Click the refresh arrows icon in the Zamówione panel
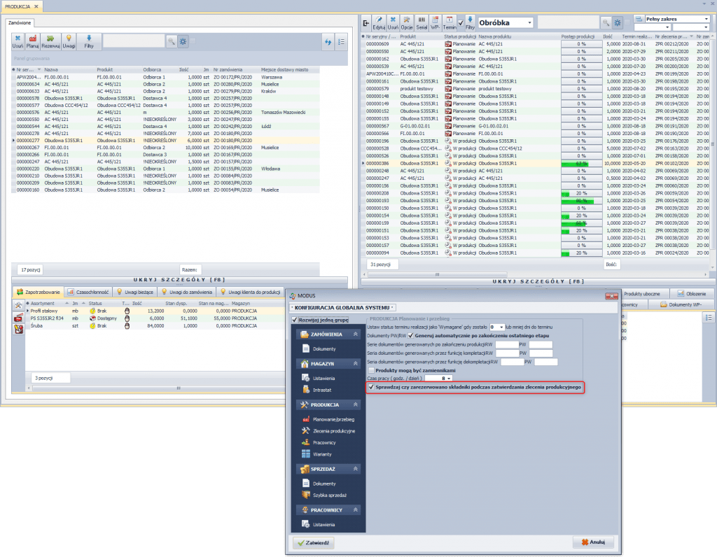This screenshot has width=717, height=557. coord(328,41)
